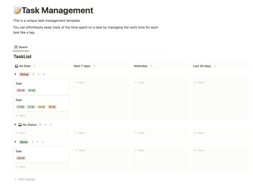Open the Done task card with 09:00
Image resolution: width=253 pixels, height=188 pixels.
click(x=41, y=152)
